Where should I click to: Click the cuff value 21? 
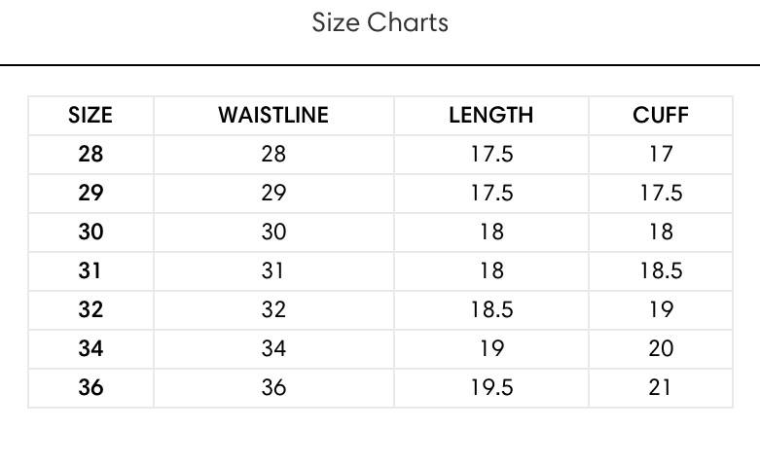[660, 387]
